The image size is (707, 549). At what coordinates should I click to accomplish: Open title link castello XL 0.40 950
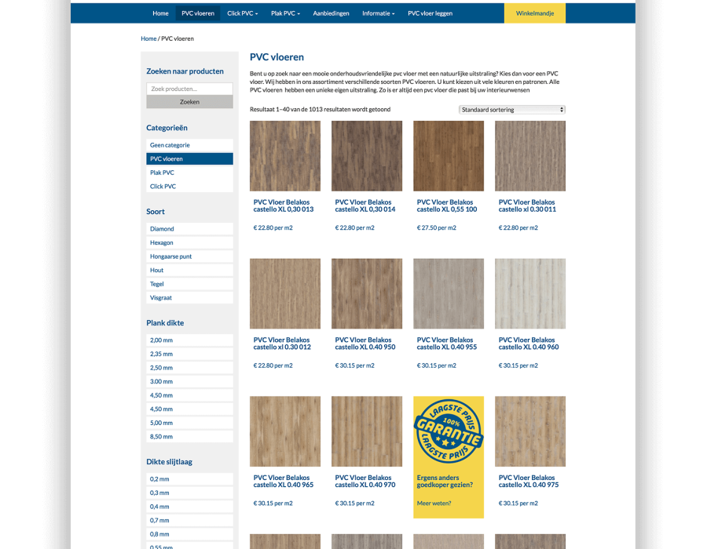tap(364, 344)
